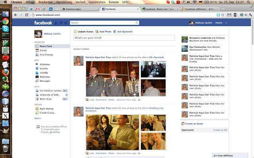Expand the account dropdown arrow beside Home
Image resolution: width=254 pixels, height=158 pixels.
pyautogui.click(x=226, y=23)
